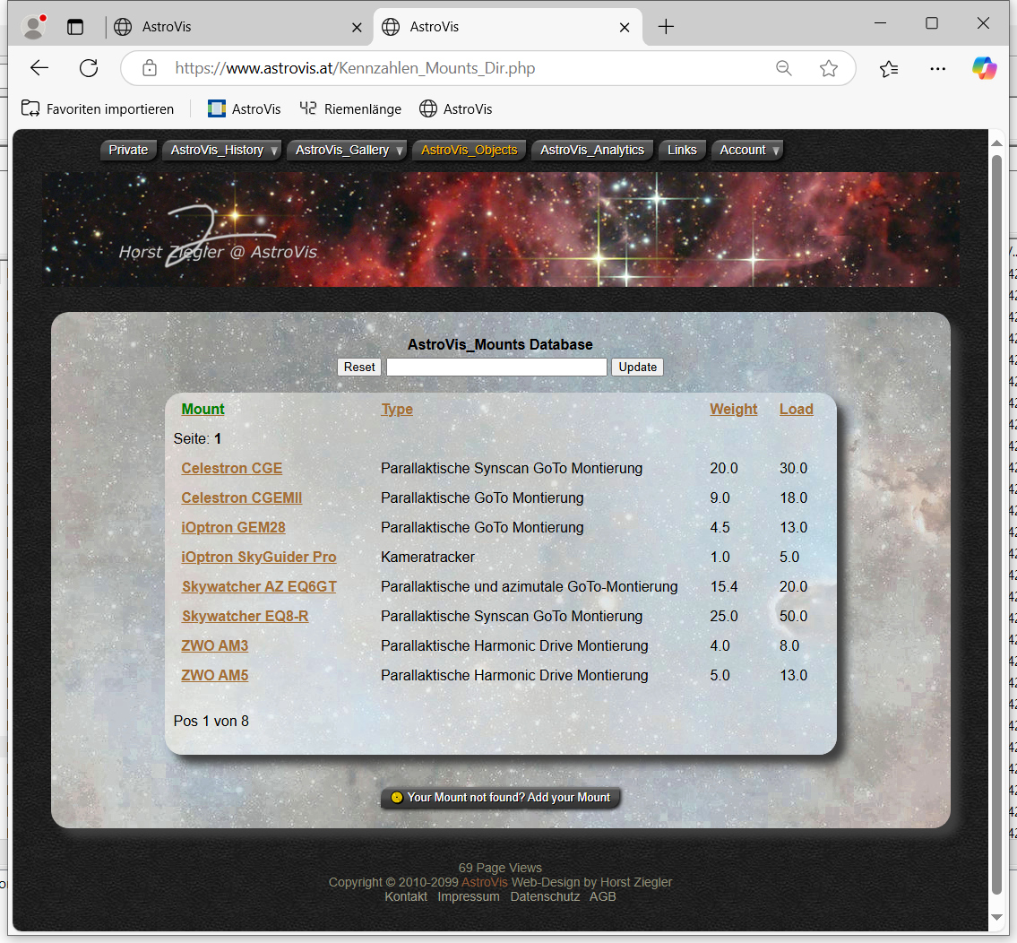Select the 'Pos 1 von 8' text
The width and height of the screenshot is (1017, 943).
point(211,721)
